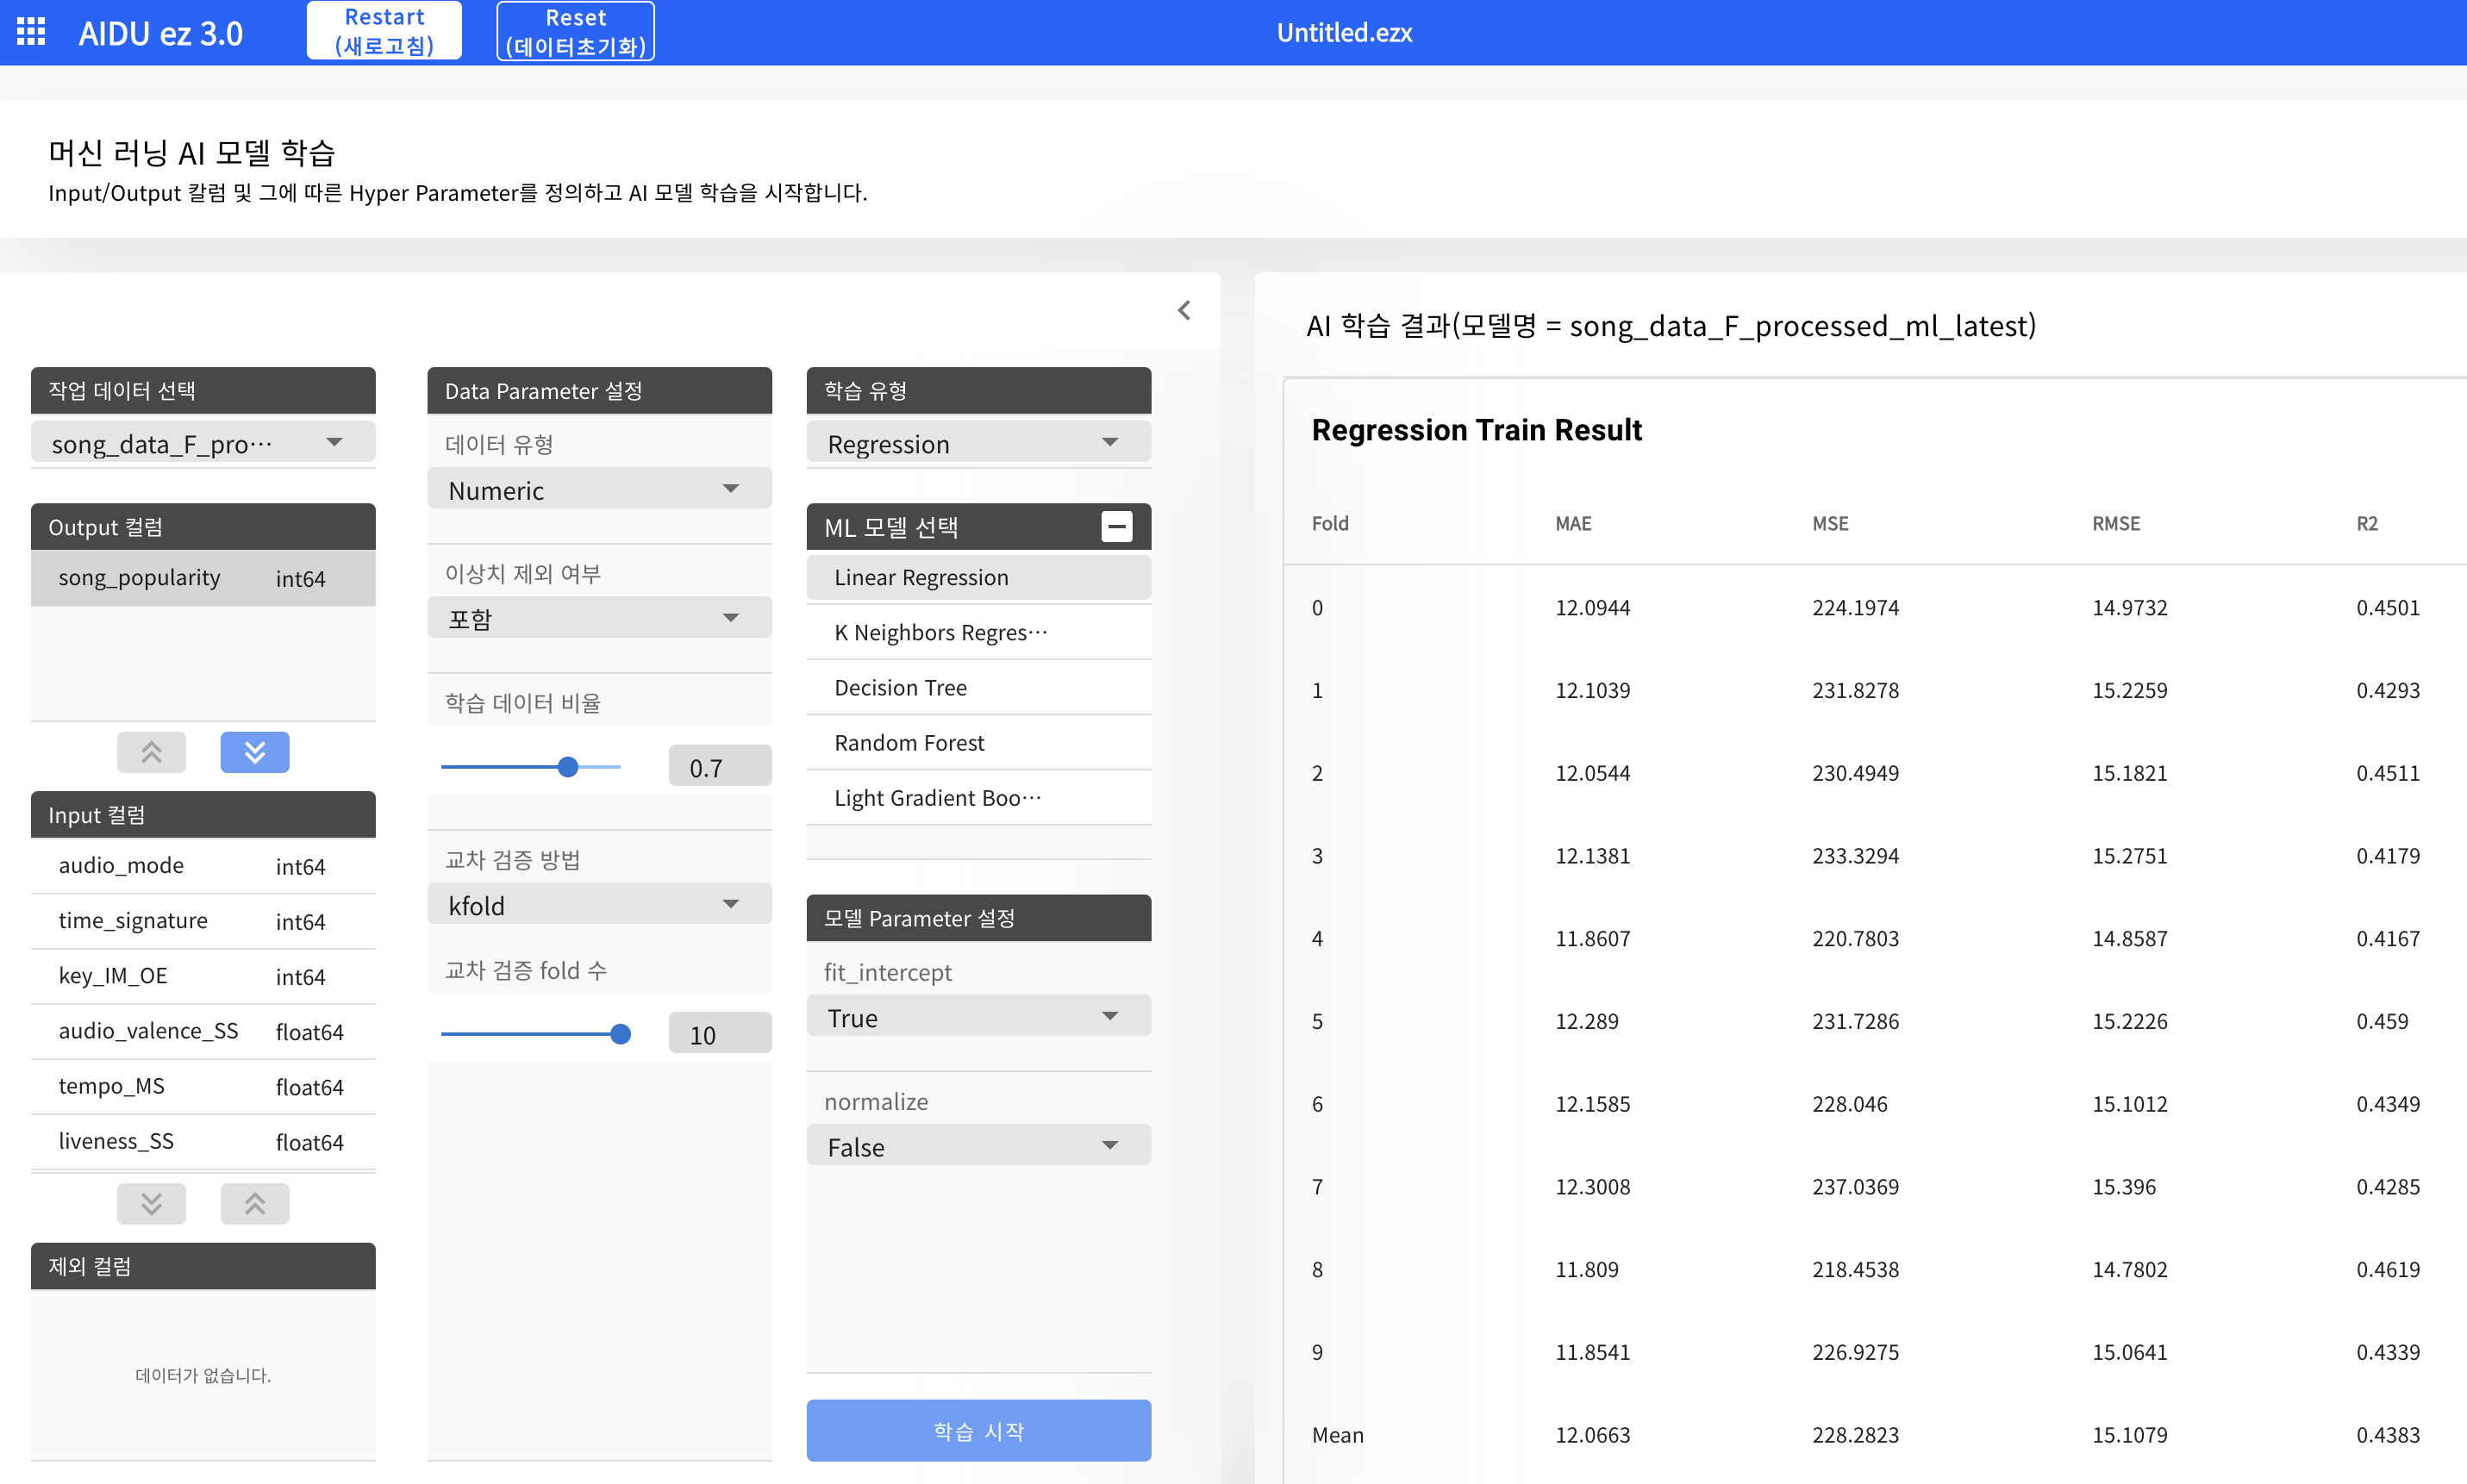Change the fit_intercept True dropdown
This screenshot has width=2467, height=1484.
coord(977,1017)
